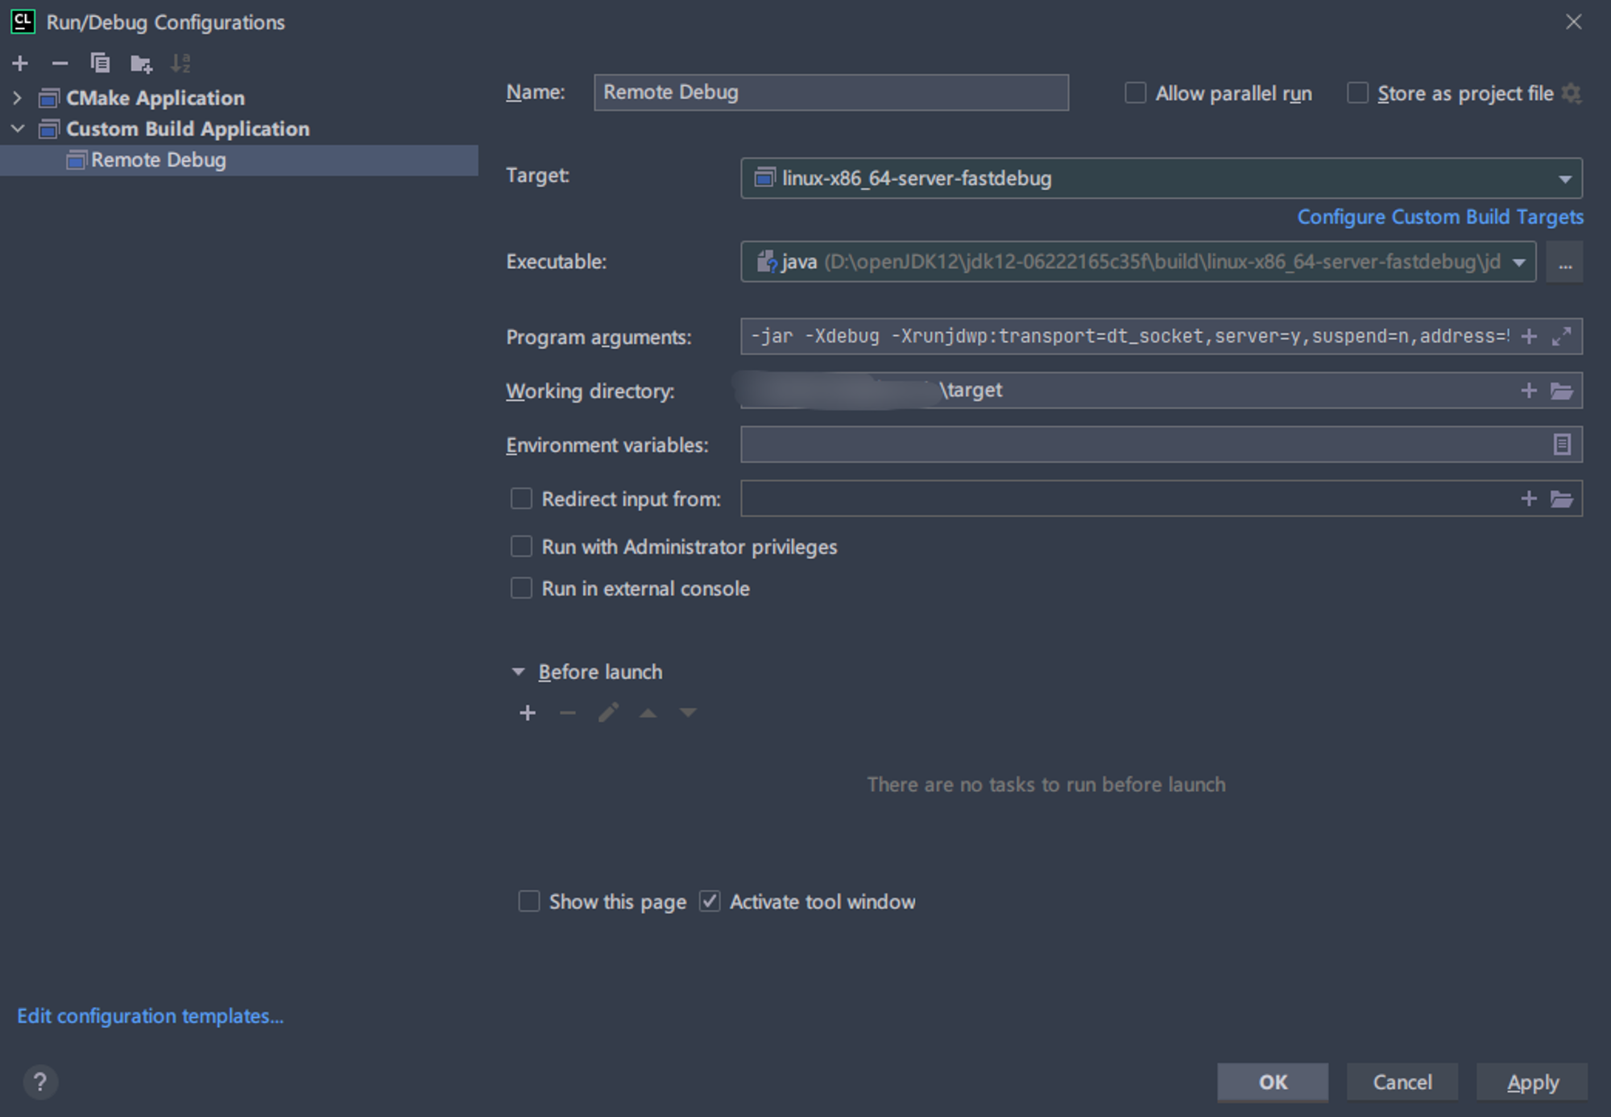Edit the Environment variables list

pos(1562,445)
